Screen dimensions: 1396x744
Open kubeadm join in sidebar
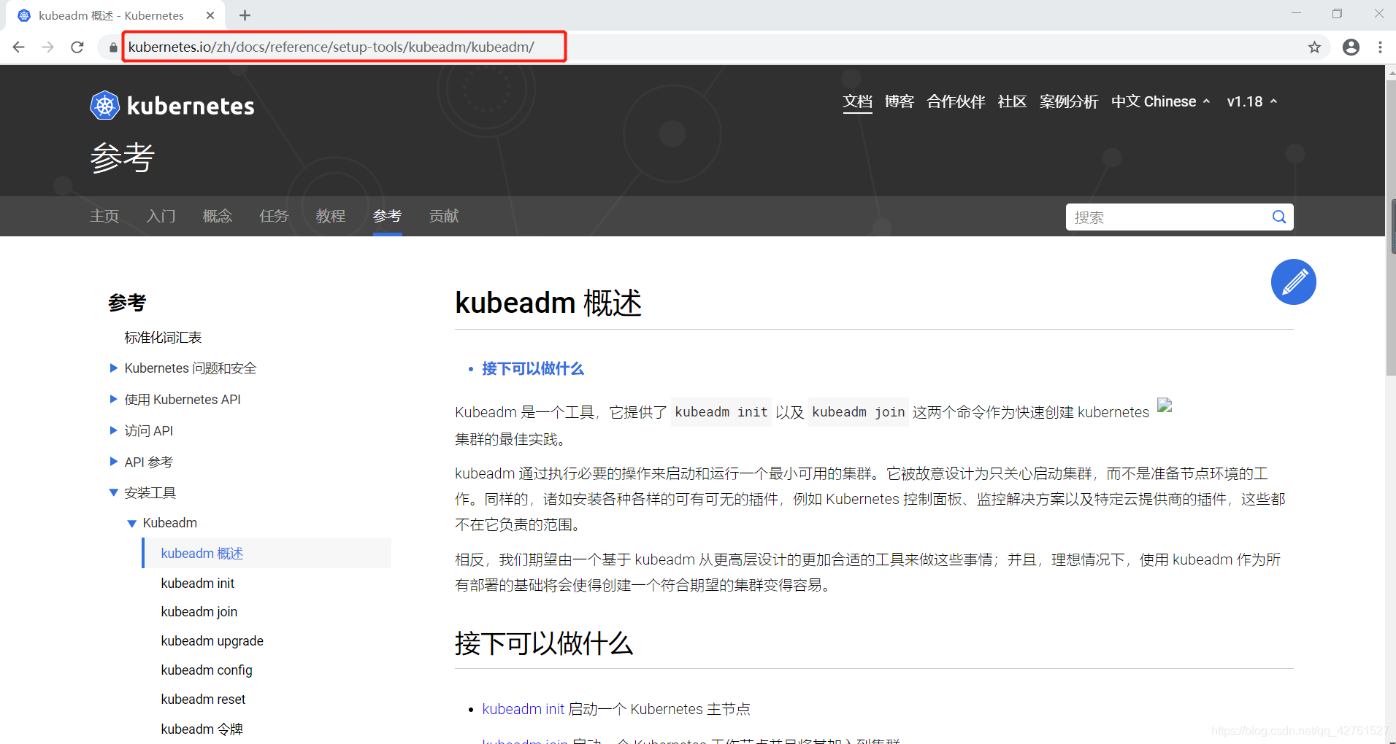(199, 612)
